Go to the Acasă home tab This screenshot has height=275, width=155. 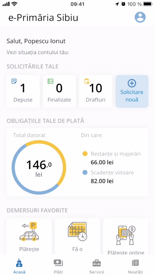pyautogui.click(x=19, y=266)
